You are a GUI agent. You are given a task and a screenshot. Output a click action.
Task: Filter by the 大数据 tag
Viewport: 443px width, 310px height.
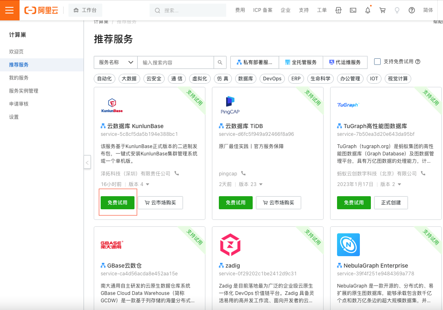(129, 79)
